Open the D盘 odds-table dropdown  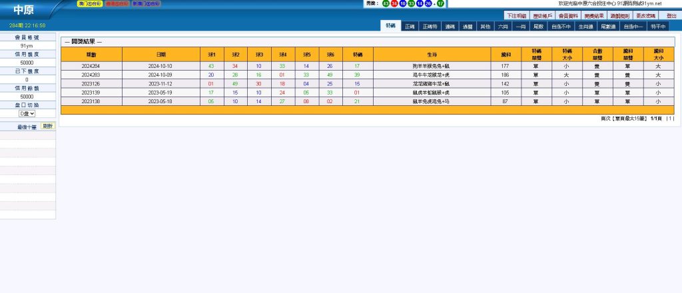click(27, 114)
